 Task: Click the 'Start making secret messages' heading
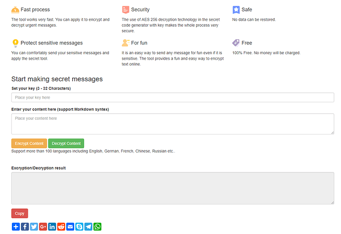57,79
